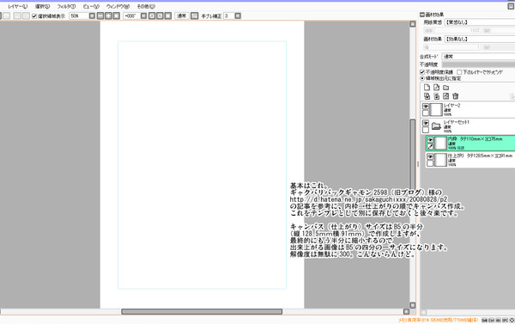Select the 領域検出元に指定 option
The width and height of the screenshot is (515, 324).
pyautogui.click(x=422, y=78)
